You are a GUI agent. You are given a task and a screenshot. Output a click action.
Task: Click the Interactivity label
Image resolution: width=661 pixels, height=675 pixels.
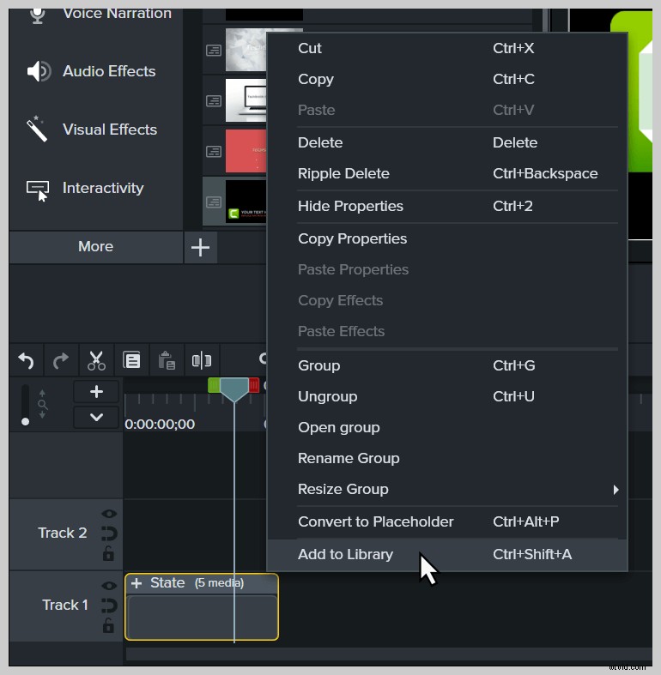click(103, 188)
